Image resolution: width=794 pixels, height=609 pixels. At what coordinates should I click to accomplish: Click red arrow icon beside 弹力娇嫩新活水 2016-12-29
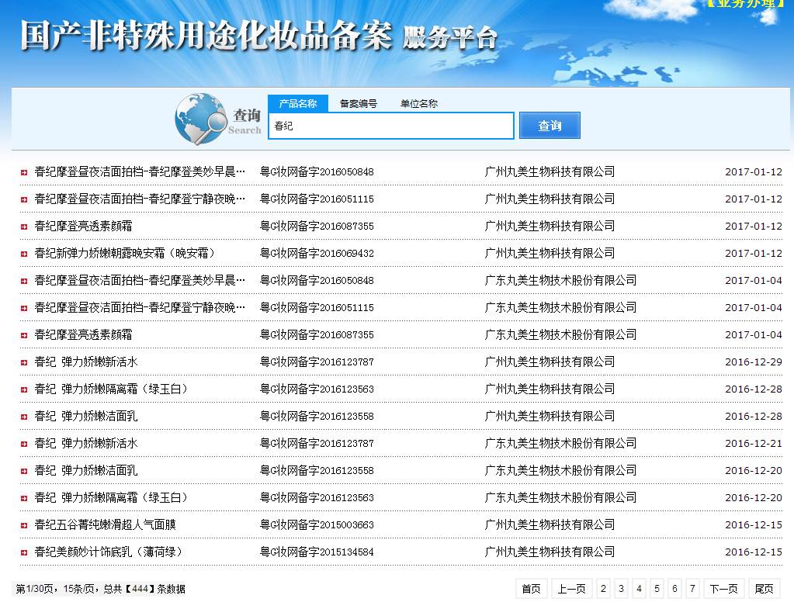point(24,362)
